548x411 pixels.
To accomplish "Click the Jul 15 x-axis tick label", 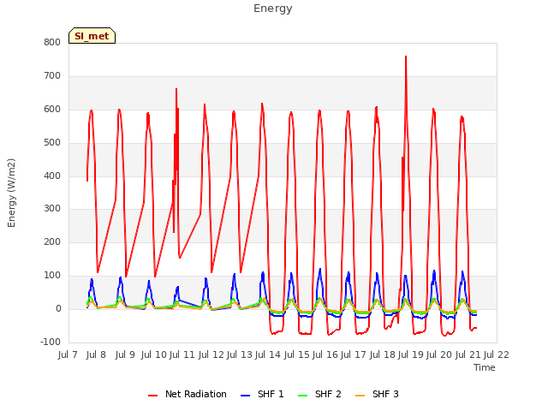I will point(296,355).
